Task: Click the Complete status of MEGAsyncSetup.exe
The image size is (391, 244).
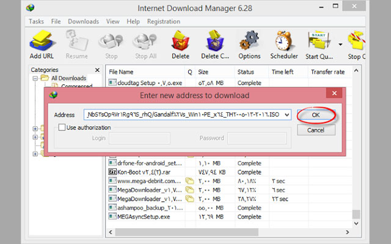Action: 249,217
